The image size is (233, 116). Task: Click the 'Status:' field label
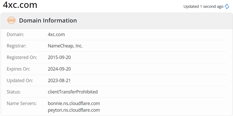click(x=14, y=92)
